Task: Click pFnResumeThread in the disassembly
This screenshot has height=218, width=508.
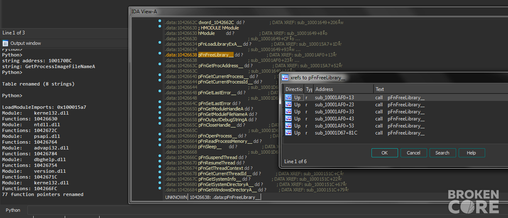Action: (217, 163)
